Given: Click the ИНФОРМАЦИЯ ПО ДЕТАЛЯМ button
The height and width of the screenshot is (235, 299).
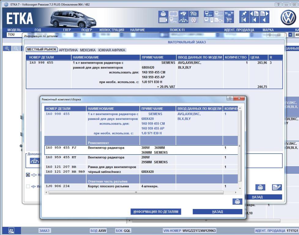Looking at the screenshot, I should pyautogui.click(x=156, y=211).
